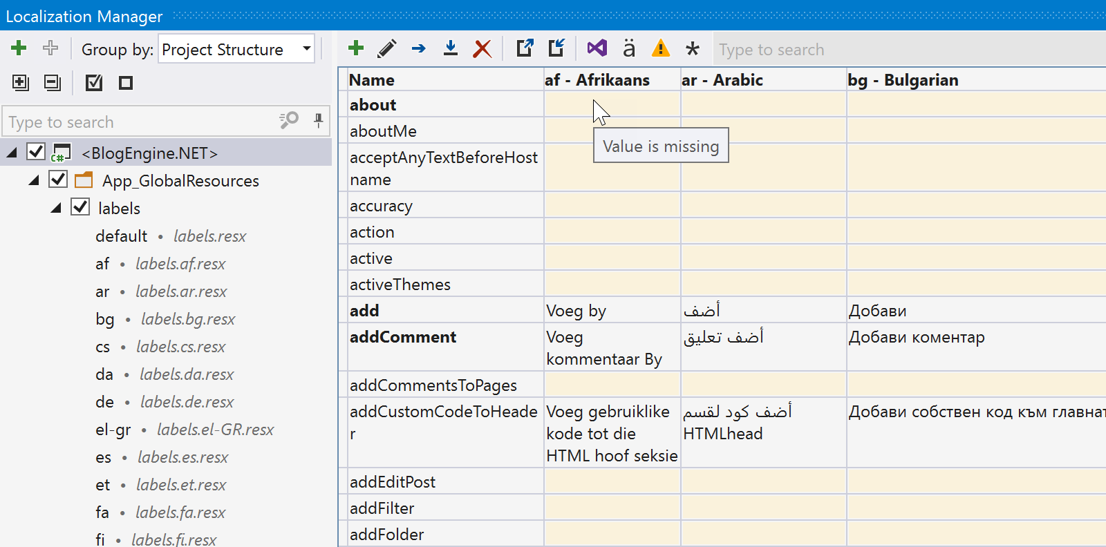This screenshot has height=547, width=1106.
Task: Click the pin icon beside tree search
Action: click(319, 121)
